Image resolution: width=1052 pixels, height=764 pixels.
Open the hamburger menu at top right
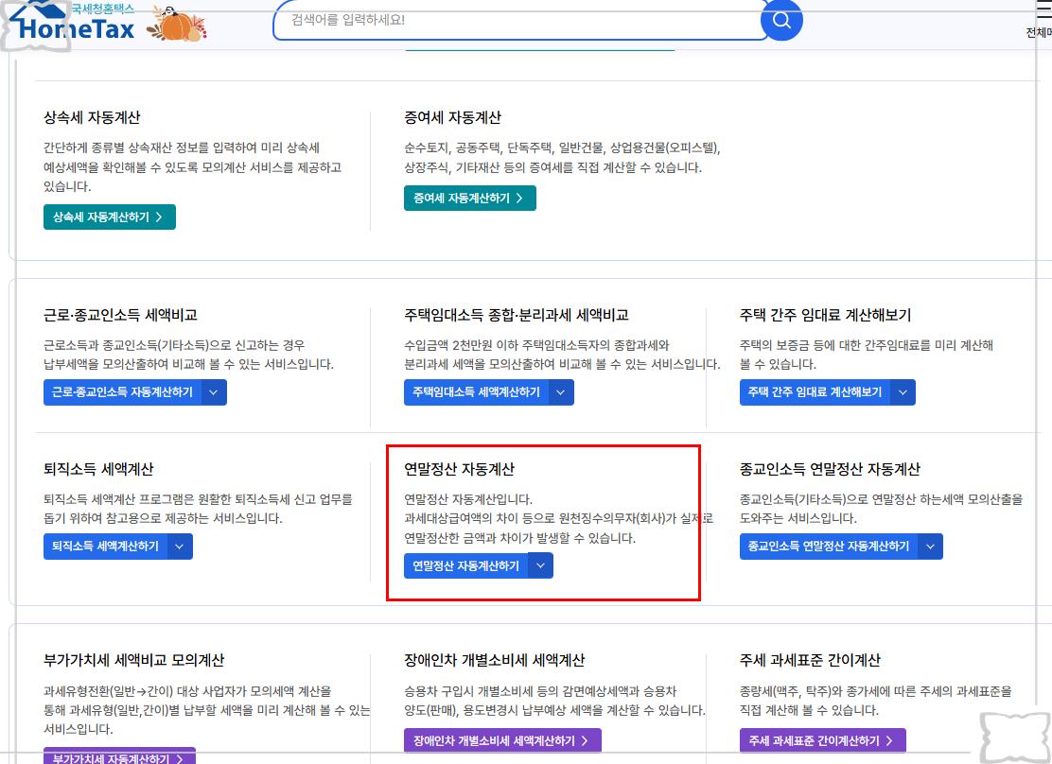click(1044, 9)
